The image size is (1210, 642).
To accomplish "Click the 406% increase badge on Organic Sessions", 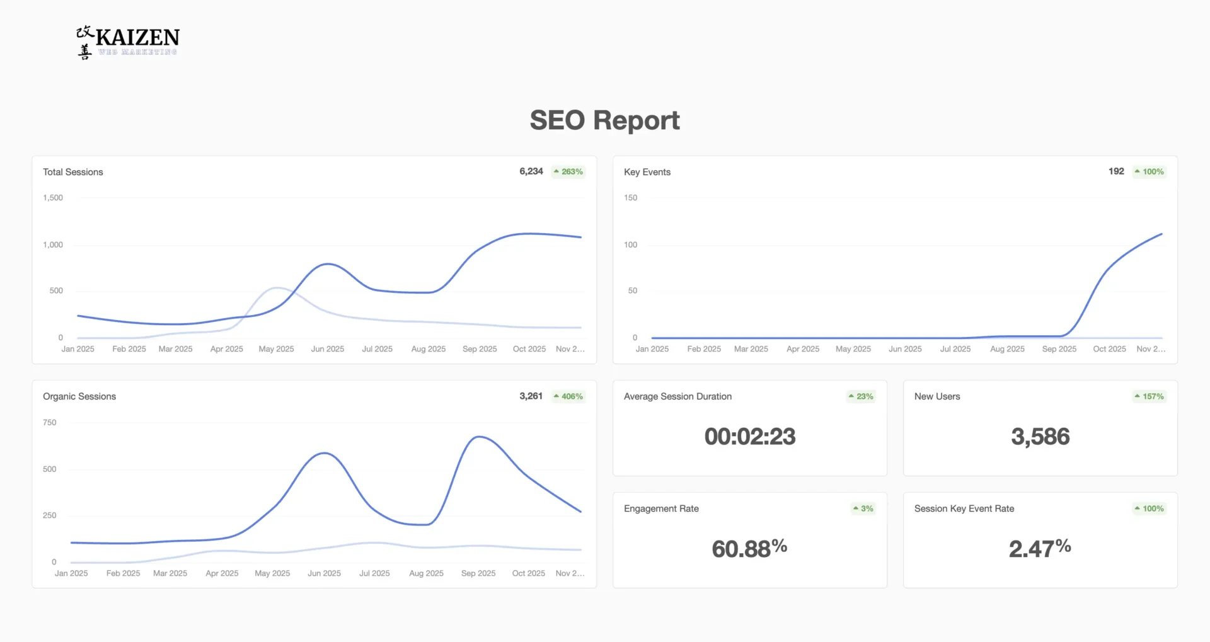I will tap(568, 396).
